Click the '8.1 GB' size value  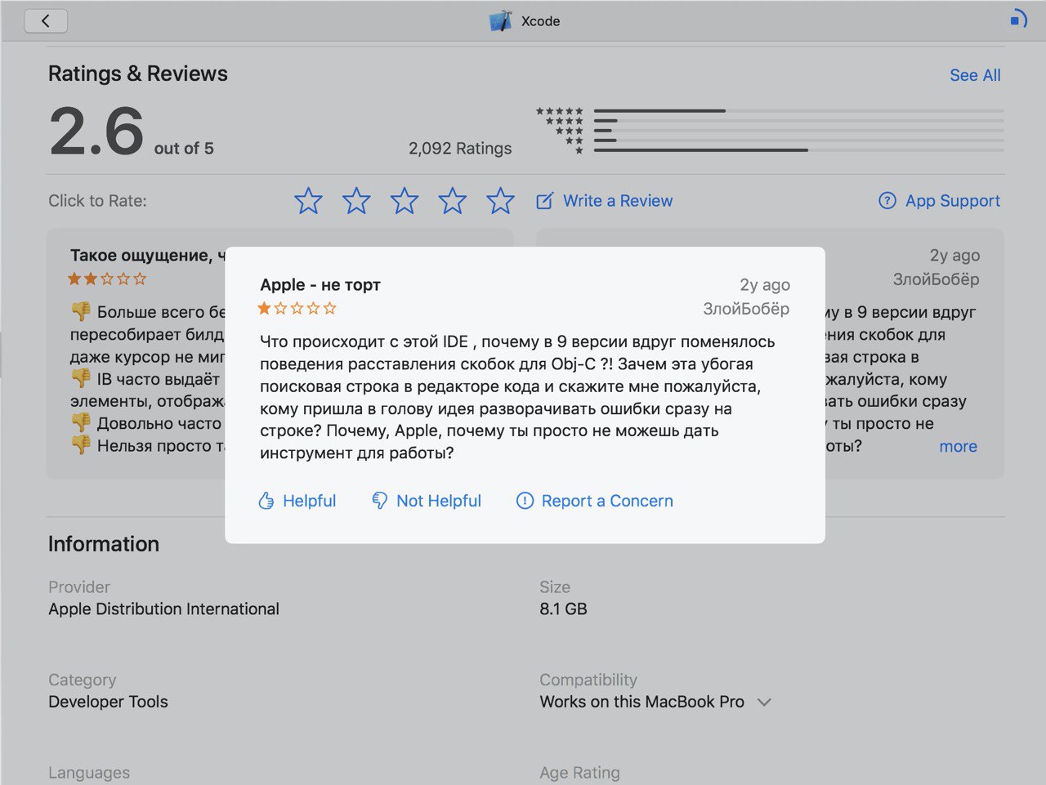click(563, 609)
